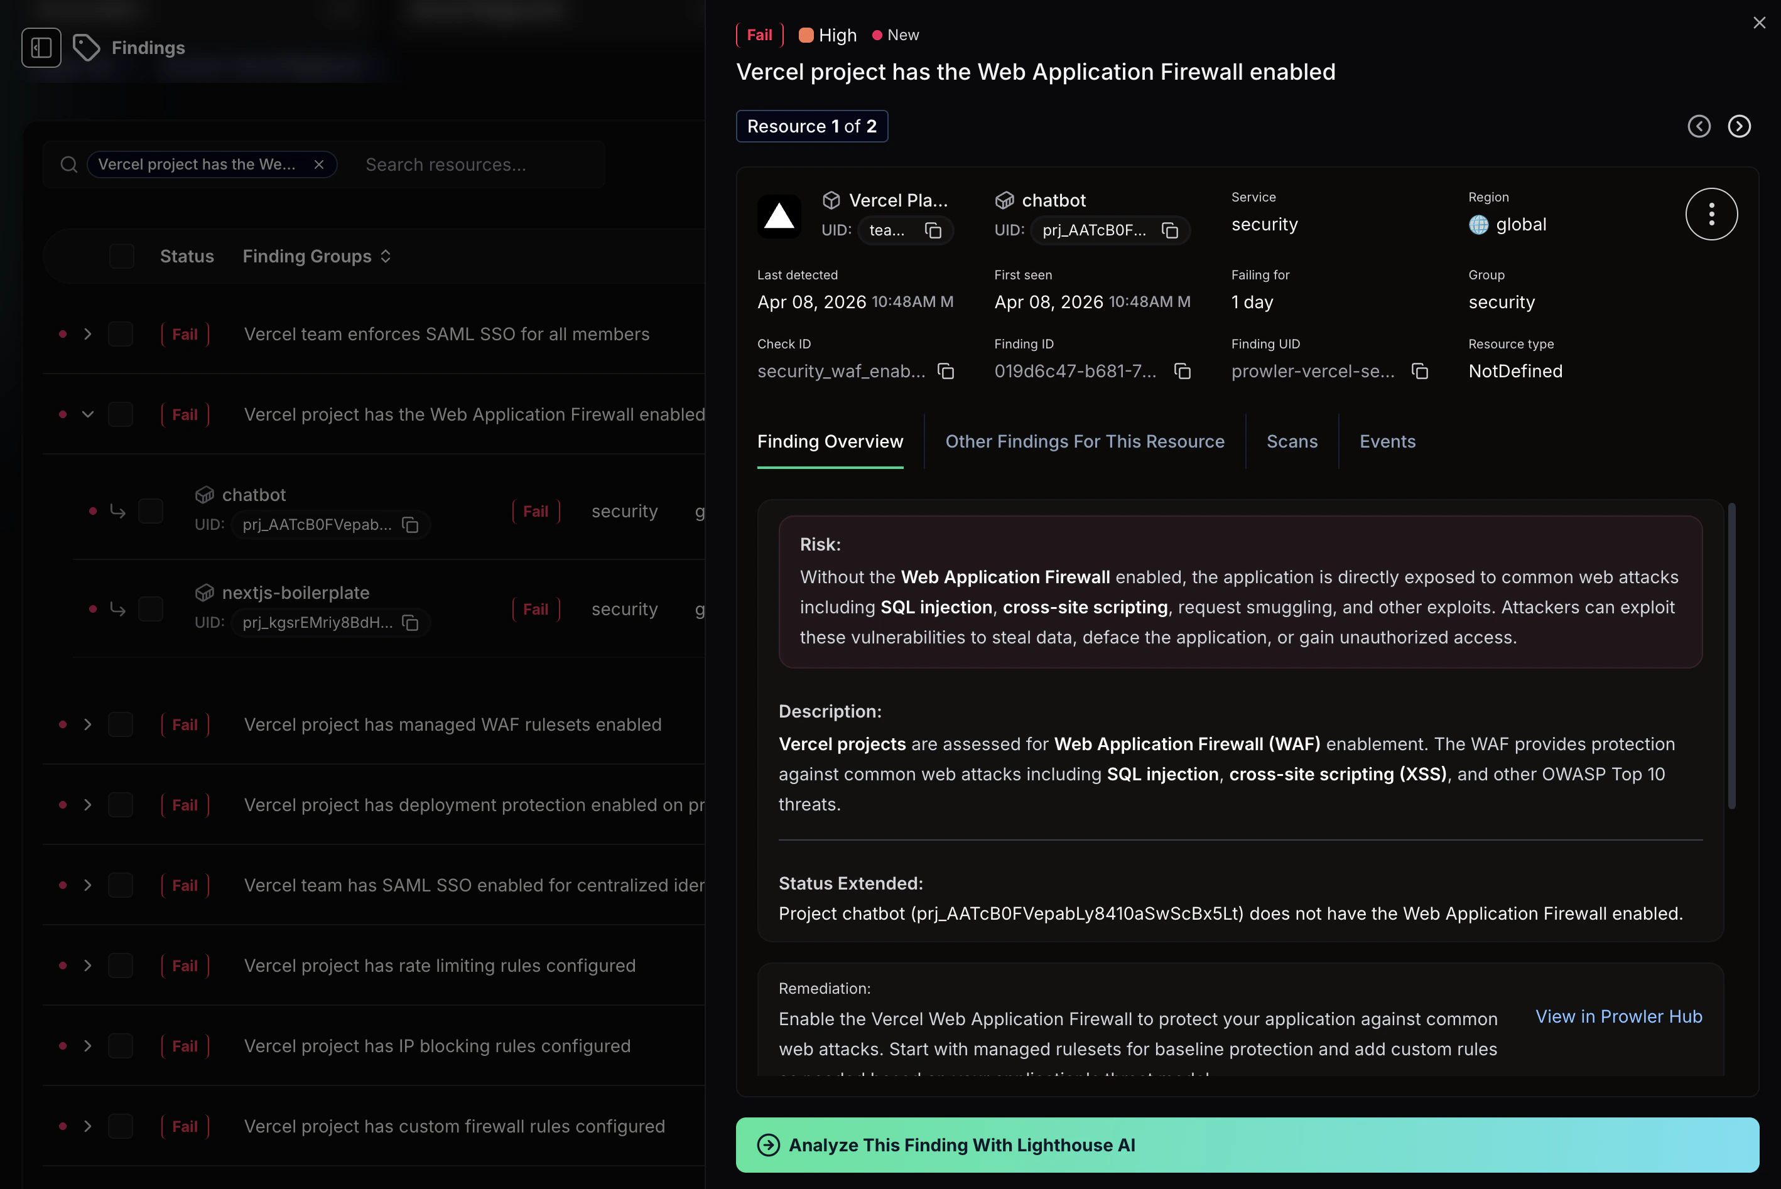
Task: Copy nextjs-boilerplate UID in findings list
Action: 410,623
